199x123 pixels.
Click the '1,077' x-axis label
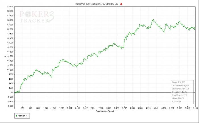(x=46, y=108)
